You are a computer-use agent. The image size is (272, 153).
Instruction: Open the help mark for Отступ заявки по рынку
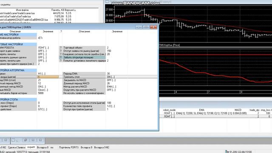tap(61, 51)
